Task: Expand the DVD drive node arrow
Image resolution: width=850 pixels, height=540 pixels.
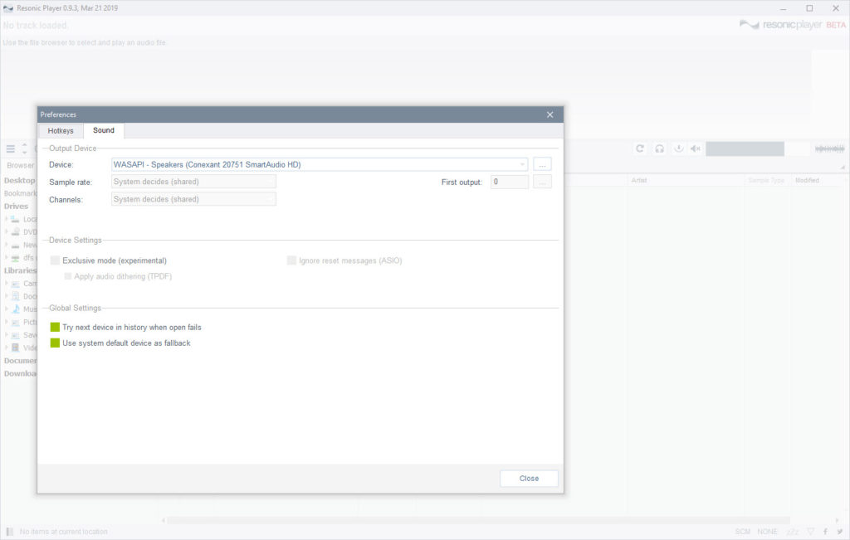Action: (6, 231)
